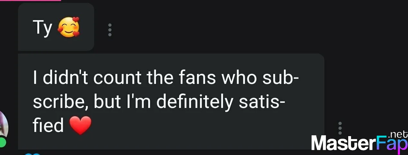Click the smiling face with hearts emoji

pyautogui.click(x=68, y=27)
